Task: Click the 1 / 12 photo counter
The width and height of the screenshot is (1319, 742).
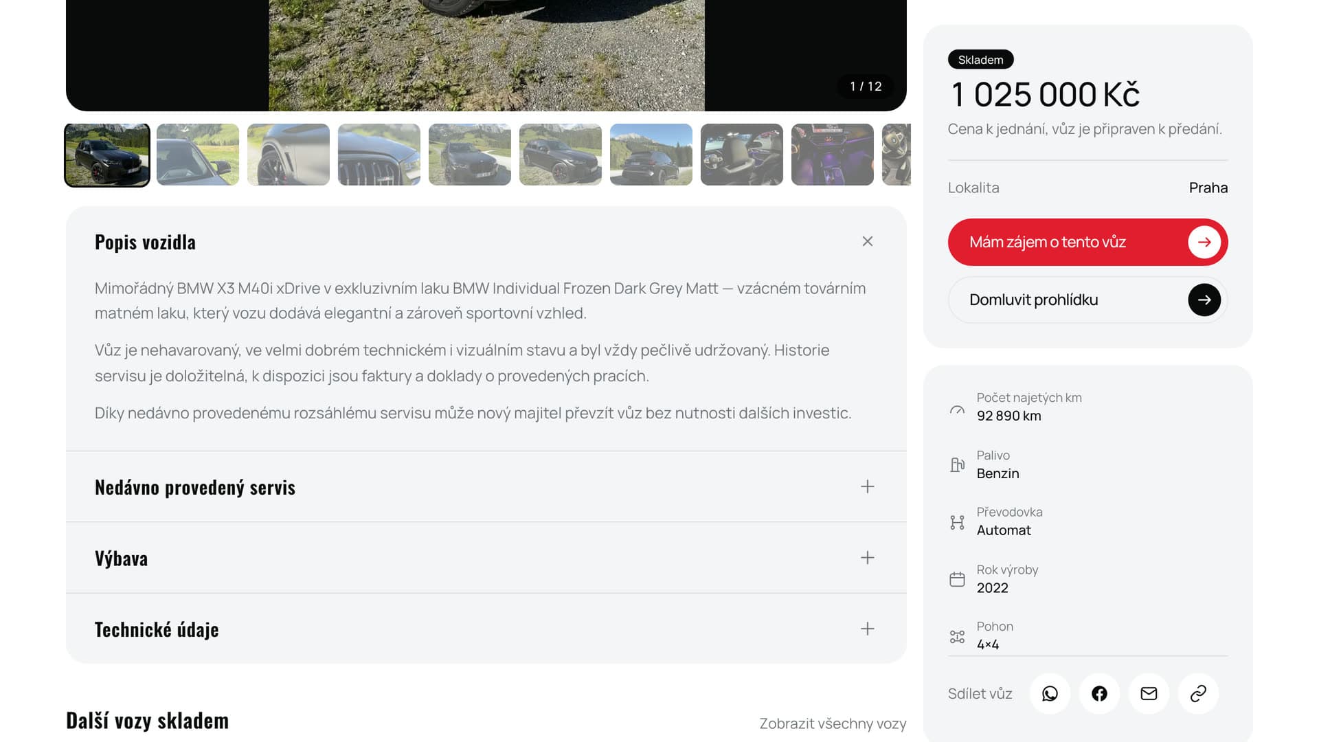Action: (x=866, y=87)
